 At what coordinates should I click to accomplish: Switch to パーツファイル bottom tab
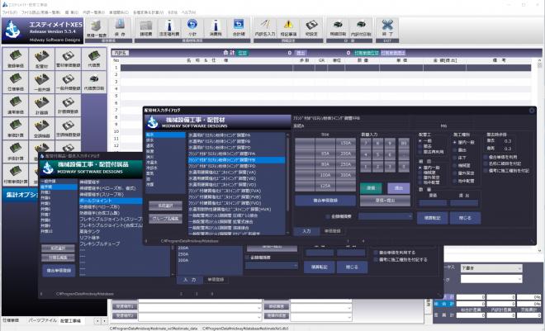click(42, 320)
